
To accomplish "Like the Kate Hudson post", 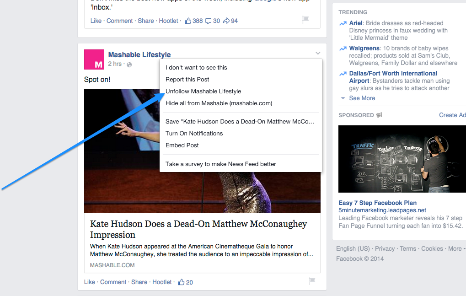I will (x=90, y=282).
